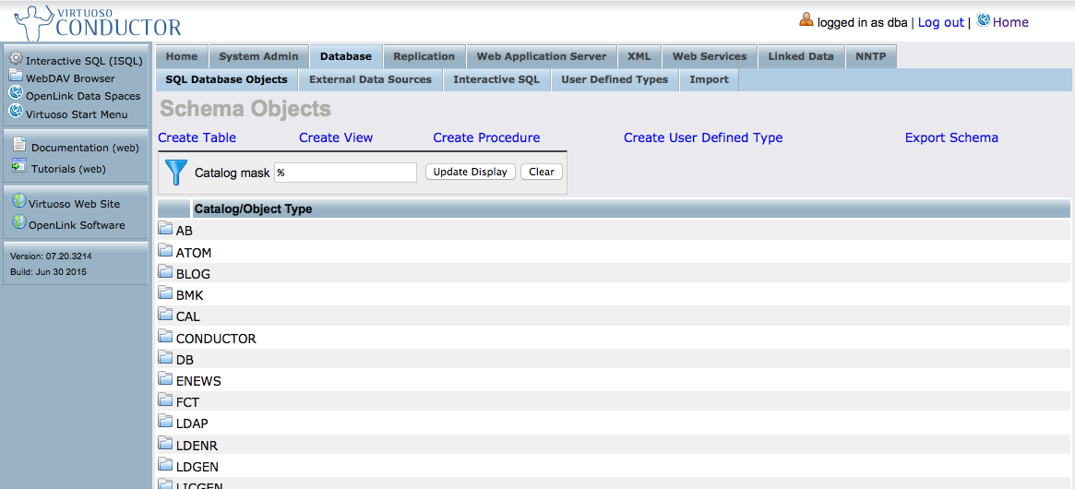Viewport: 1075px width, 489px height.
Task: Select the Interactive SQL subtab
Action: [496, 80]
